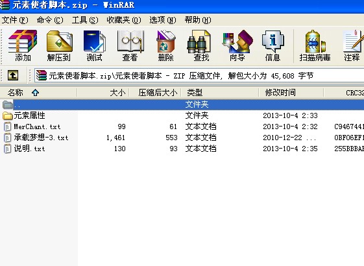Open the 工具(S) menu
The width and height of the screenshot is (364, 266).
coord(85,20)
